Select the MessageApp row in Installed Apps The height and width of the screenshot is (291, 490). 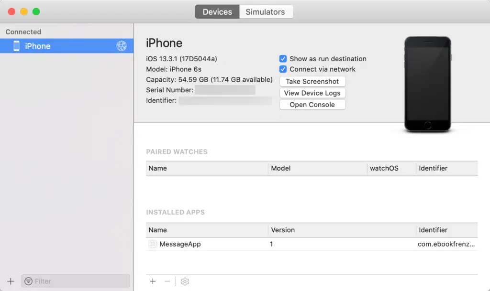point(312,244)
